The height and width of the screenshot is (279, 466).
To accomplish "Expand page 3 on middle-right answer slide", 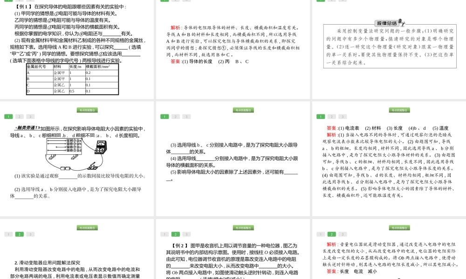I will coord(343,117).
